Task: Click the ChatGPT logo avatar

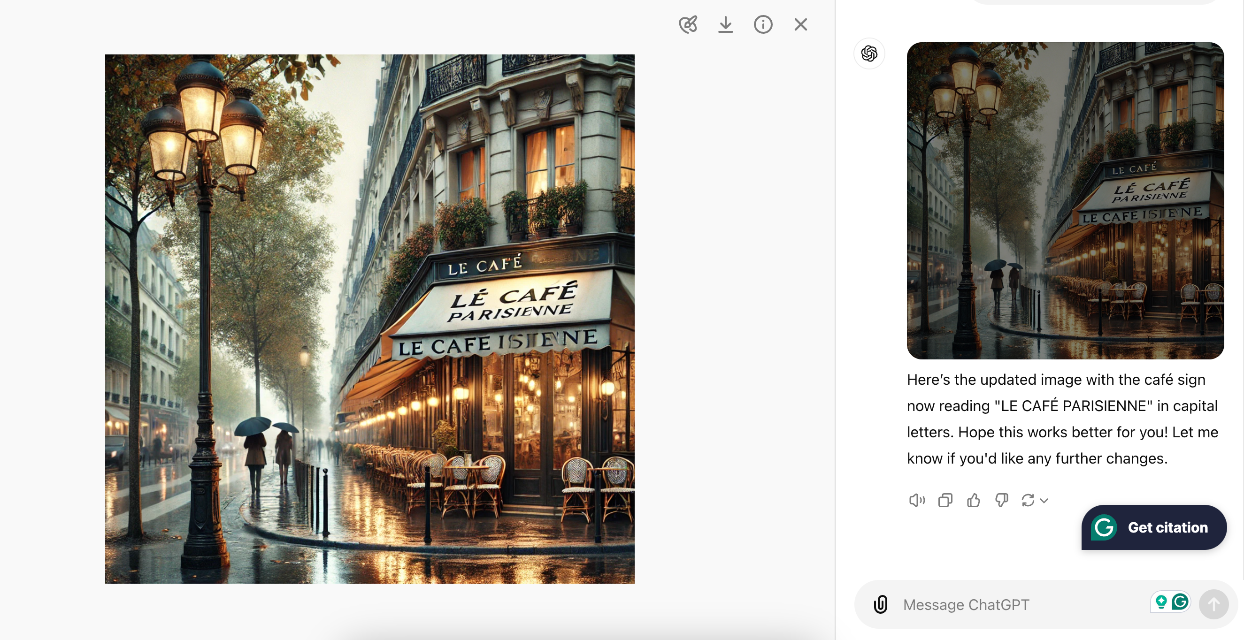Action: 869,53
